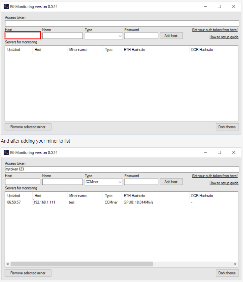Click Remove selected miner in upper window
Image resolution: width=243 pixels, height=282 pixels.
pyautogui.click(x=28, y=127)
